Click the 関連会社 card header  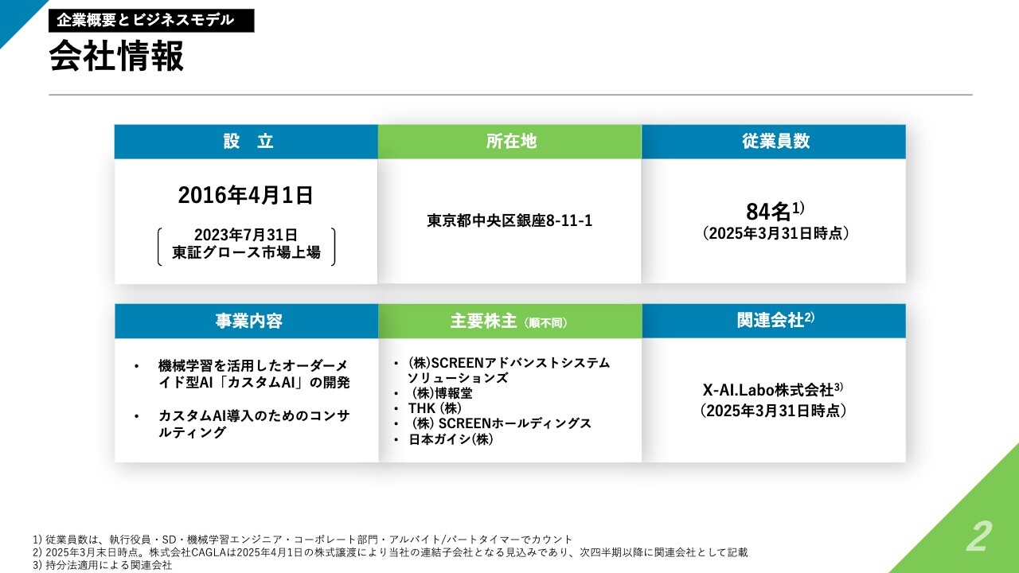774,321
